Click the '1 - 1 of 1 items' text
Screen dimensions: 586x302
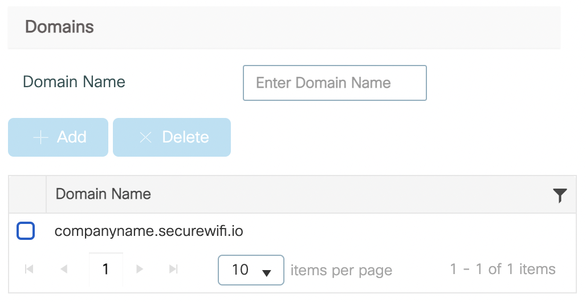[503, 269]
